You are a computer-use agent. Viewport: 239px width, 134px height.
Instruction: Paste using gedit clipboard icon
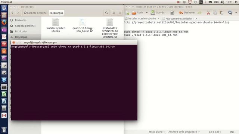[x=221, y=13]
